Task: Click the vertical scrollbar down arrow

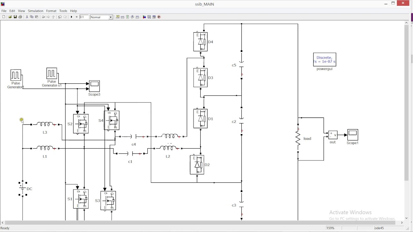Action: [407, 218]
